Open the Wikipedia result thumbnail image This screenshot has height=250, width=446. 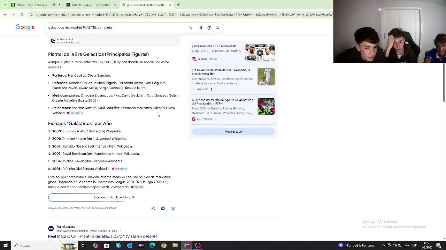(266, 77)
